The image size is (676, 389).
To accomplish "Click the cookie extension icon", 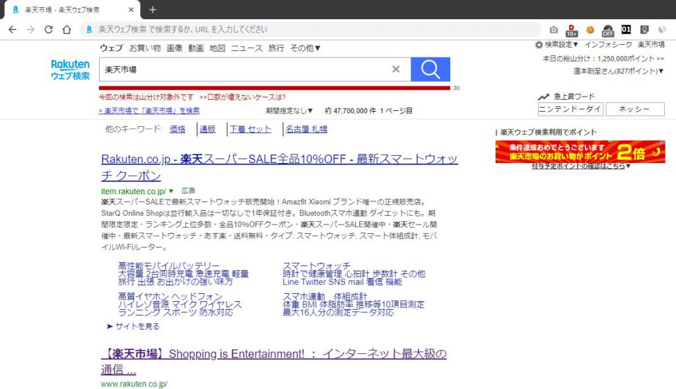I will tap(590, 30).
